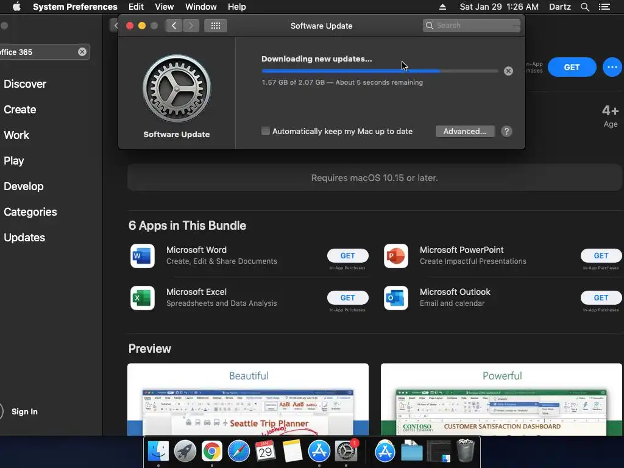The width and height of the screenshot is (624, 468).
Task: Open the Apple menu
Action: [16, 7]
